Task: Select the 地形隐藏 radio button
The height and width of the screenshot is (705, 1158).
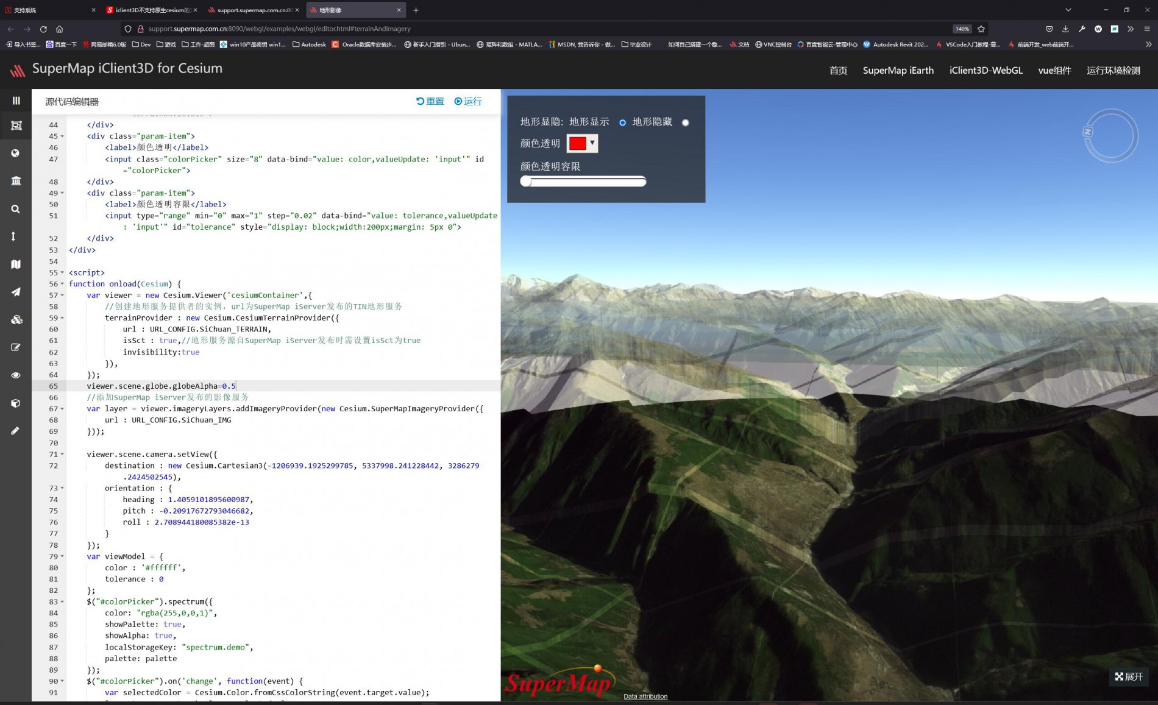Action: tap(686, 122)
